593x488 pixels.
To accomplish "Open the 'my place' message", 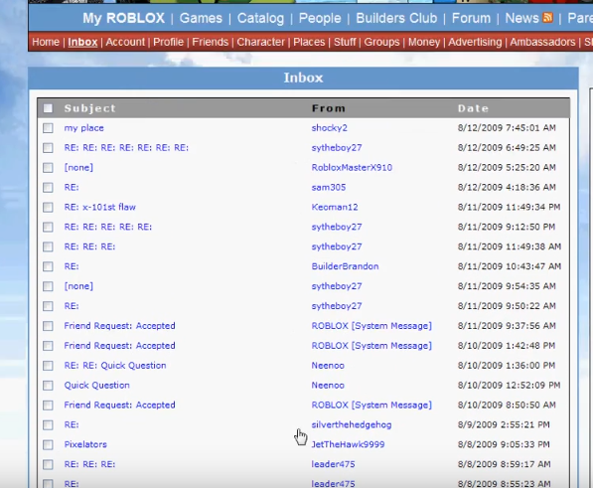I will click(84, 128).
